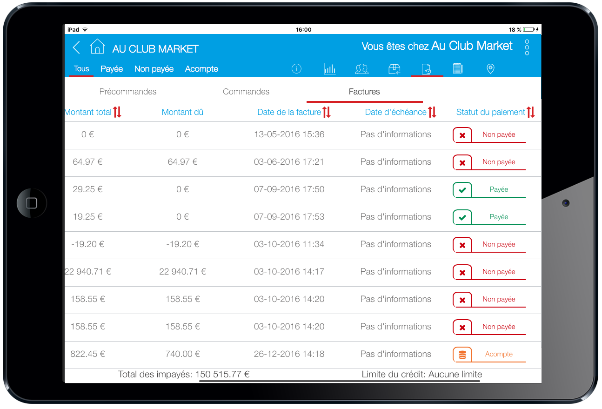Click the Statut du paiement column header
This screenshot has width=602, height=409.
point(491,112)
